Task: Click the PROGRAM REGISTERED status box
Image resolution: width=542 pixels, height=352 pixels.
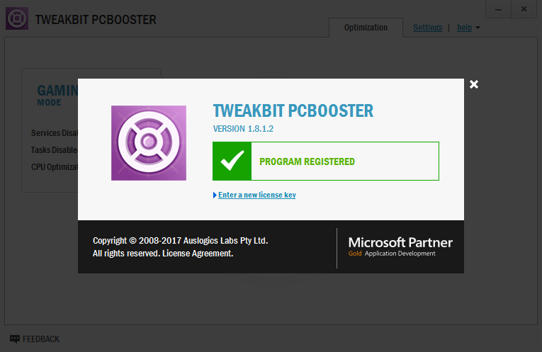Action: pyautogui.click(x=326, y=161)
